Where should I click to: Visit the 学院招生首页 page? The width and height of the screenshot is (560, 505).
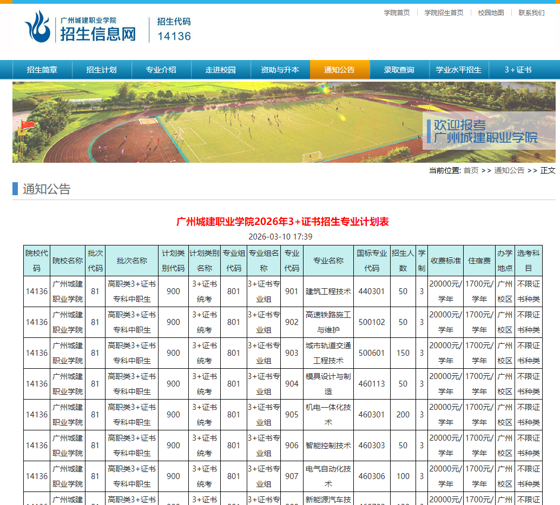(x=445, y=12)
